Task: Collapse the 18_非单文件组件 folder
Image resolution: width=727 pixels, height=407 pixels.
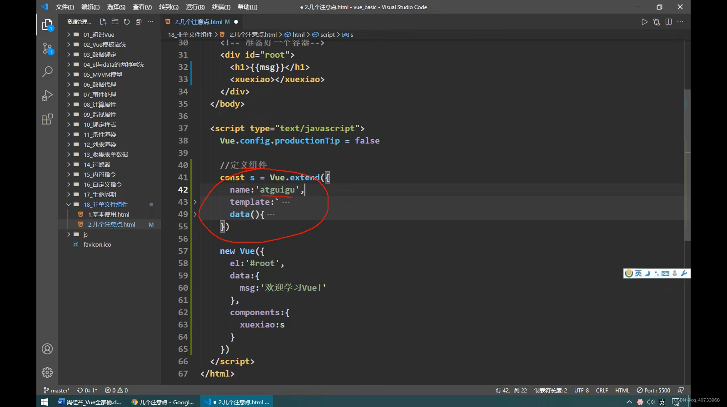Action: point(109,204)
